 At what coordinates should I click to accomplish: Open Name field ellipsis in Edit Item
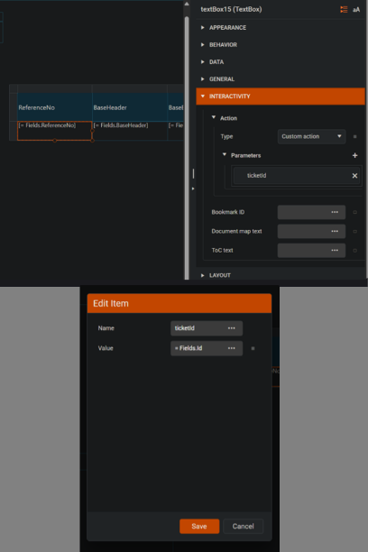[232, 328]
